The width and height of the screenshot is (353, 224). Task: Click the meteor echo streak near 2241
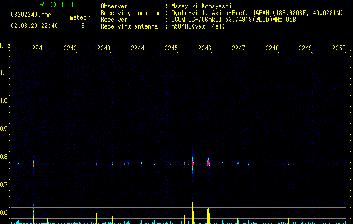pos(33,164)
